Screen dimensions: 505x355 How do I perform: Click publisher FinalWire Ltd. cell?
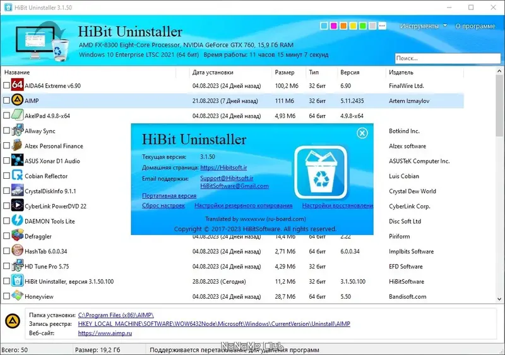point(407,86)
